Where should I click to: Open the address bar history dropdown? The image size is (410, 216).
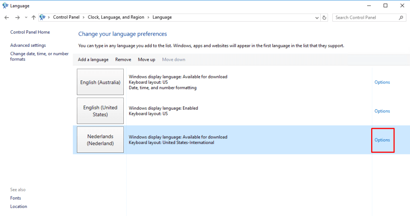(317, 18)
